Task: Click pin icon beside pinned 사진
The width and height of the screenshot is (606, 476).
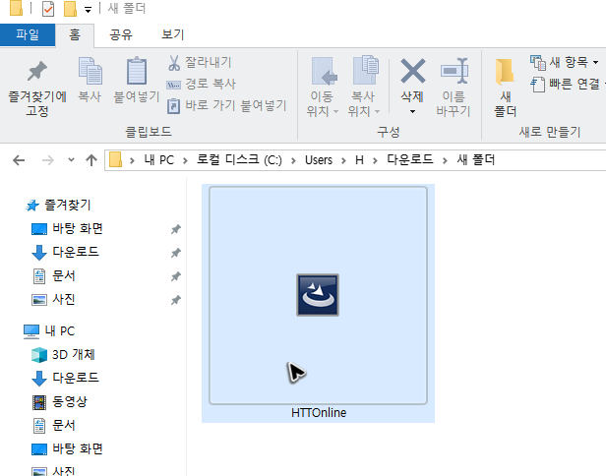Action: click(x=176, y=300)
